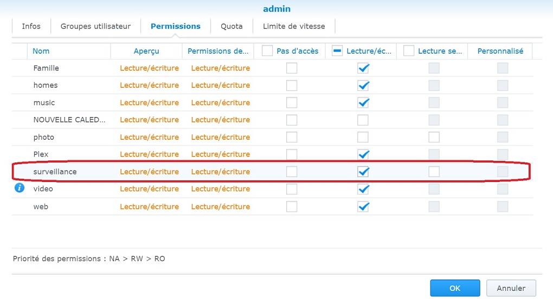Open the Groupes utilisateur tab
The image size is (553, 299).
point(95,26)
